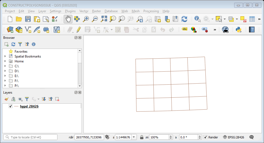This screenshot has width=264, height=143.
Task: Click Filter Legend funnel icon in Layers
Action: pos(27,99)
